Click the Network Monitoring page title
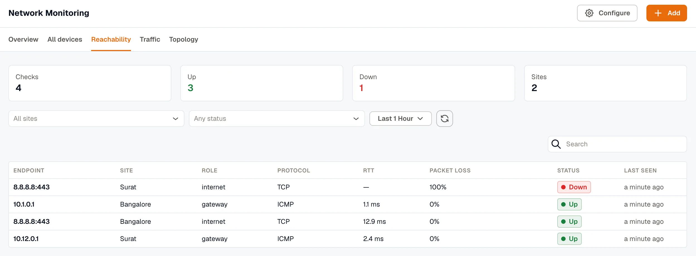Image resolution: width=696 pixels, height=256 pixels. pos(49,13)
